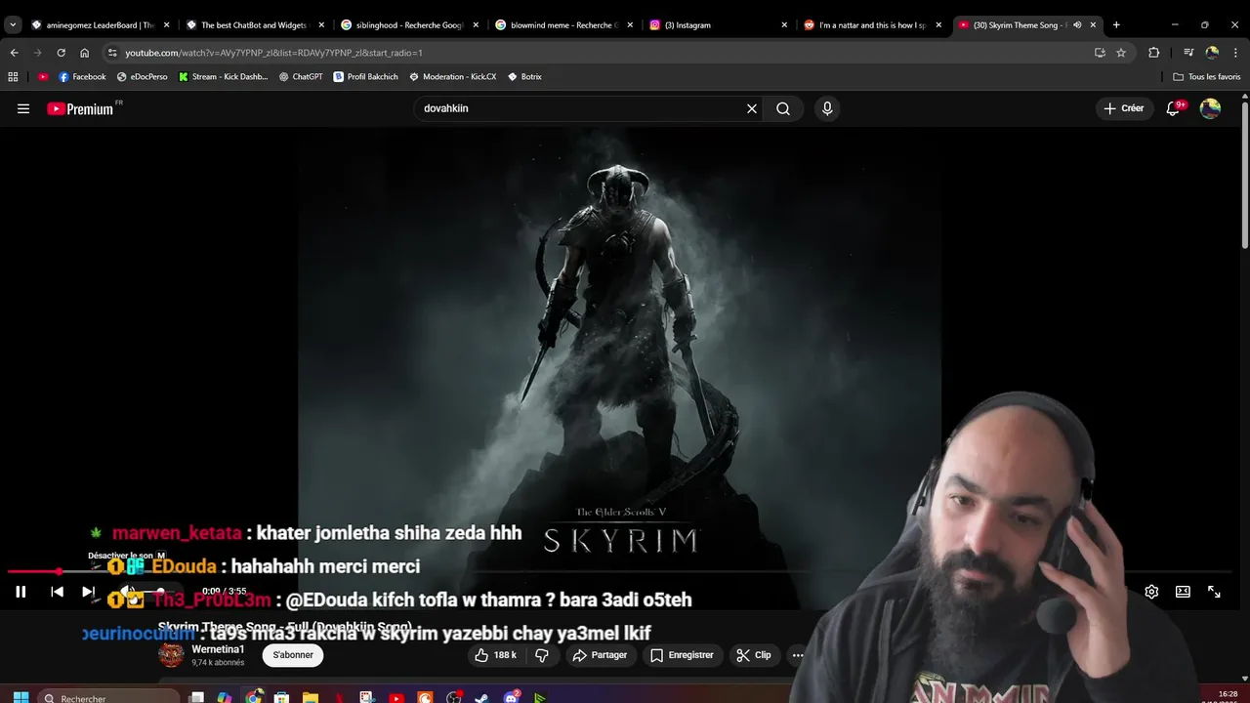Open the Chrome three-dot menu
1250x703 pixels.
(1235, 53)
